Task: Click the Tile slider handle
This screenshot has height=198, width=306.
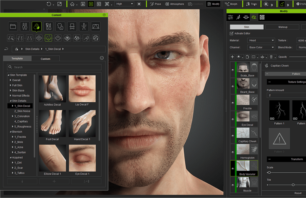Action: pyautogui.click(x=293, y=185)
